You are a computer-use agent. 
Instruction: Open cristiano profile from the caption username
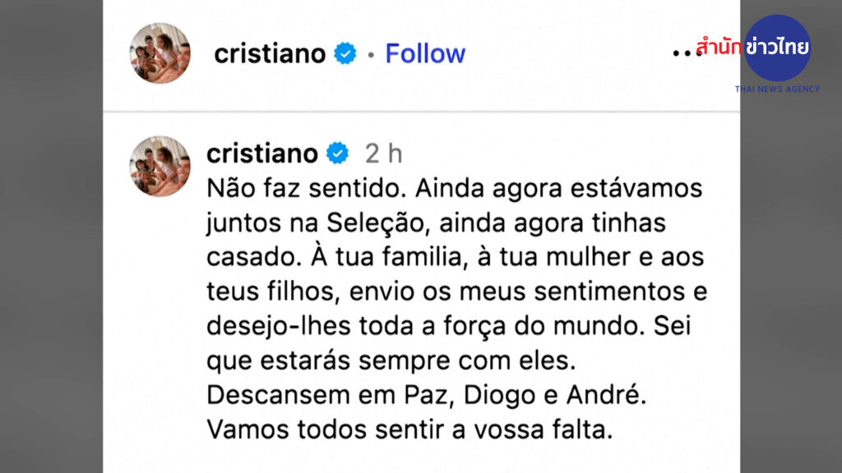click(x=261, y=154)
